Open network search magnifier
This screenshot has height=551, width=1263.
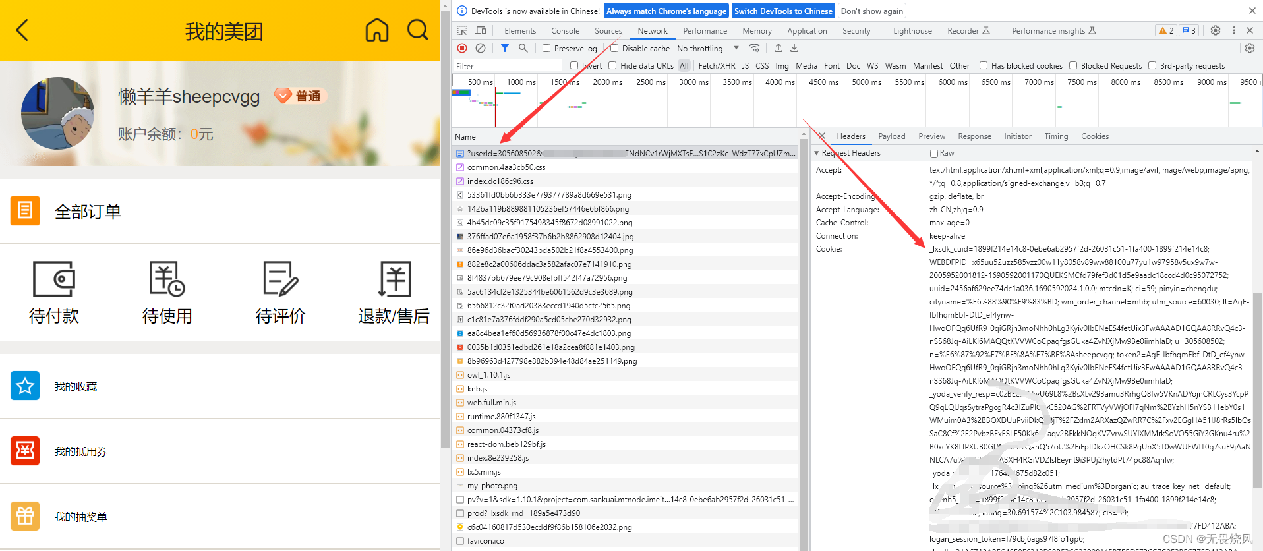(523, 48)
